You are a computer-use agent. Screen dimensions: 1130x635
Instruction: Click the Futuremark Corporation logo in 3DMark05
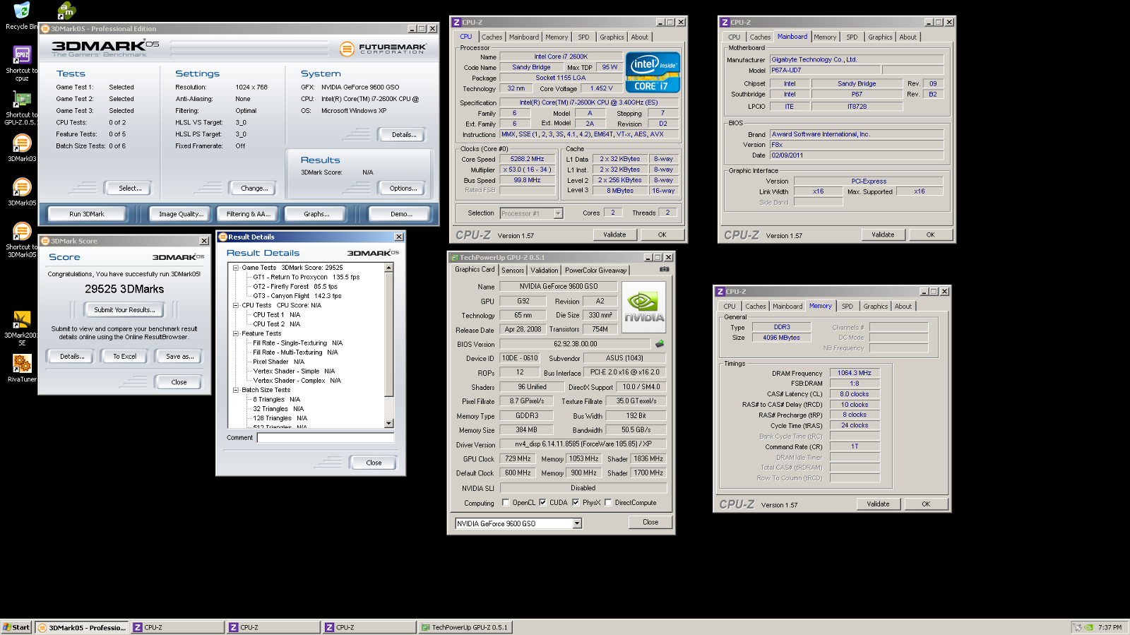(383, 49)
